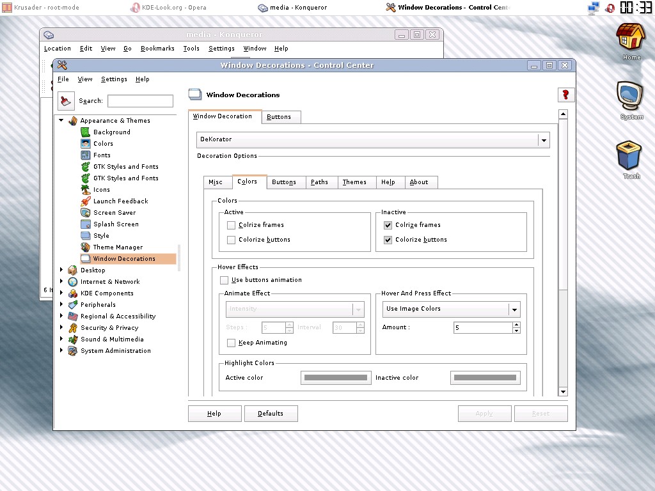The width and height of the screenshot is (655, 491).
Task: Open the System desktop icon
Action: (630, 97)
